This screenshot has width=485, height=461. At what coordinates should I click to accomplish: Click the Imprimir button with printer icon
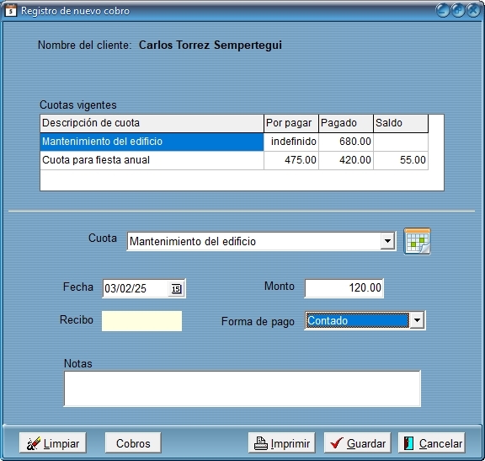pyautogui.click(x=282, y=443)
